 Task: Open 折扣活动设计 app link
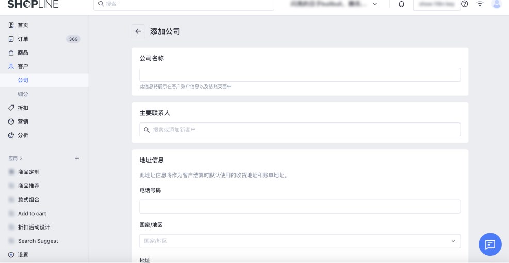pos(34,227)
